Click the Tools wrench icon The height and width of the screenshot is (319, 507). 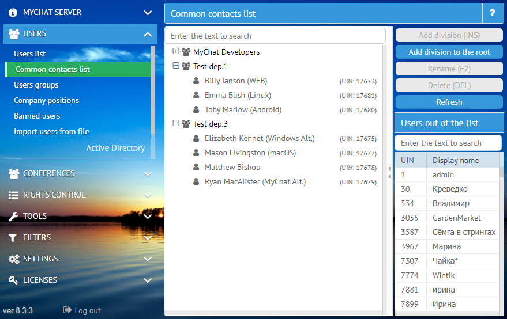click(x=14, y=216)
